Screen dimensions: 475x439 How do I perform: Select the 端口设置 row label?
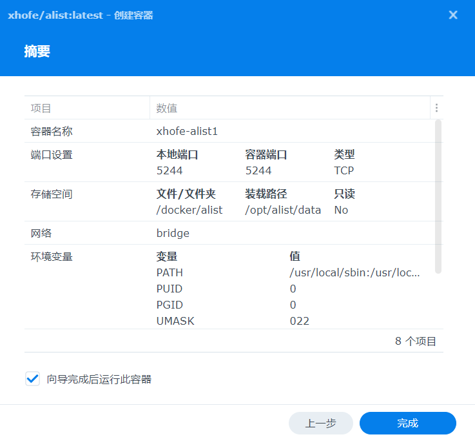(52, 155)
